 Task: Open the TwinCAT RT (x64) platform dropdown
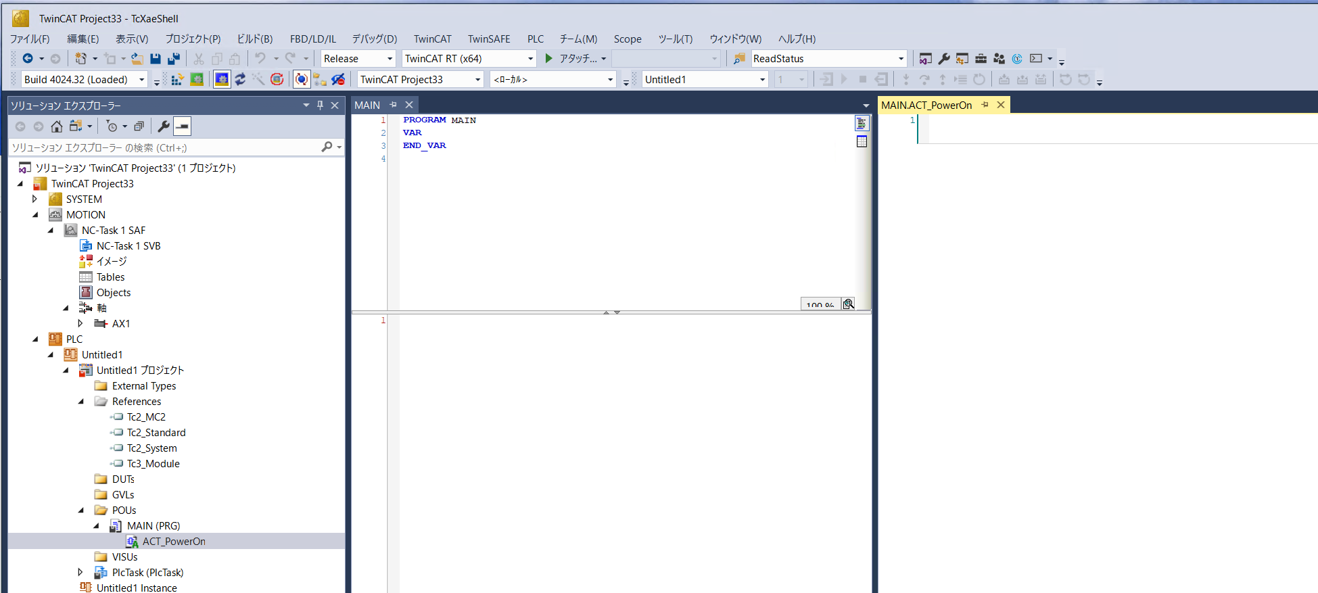[x=530, y=59]
